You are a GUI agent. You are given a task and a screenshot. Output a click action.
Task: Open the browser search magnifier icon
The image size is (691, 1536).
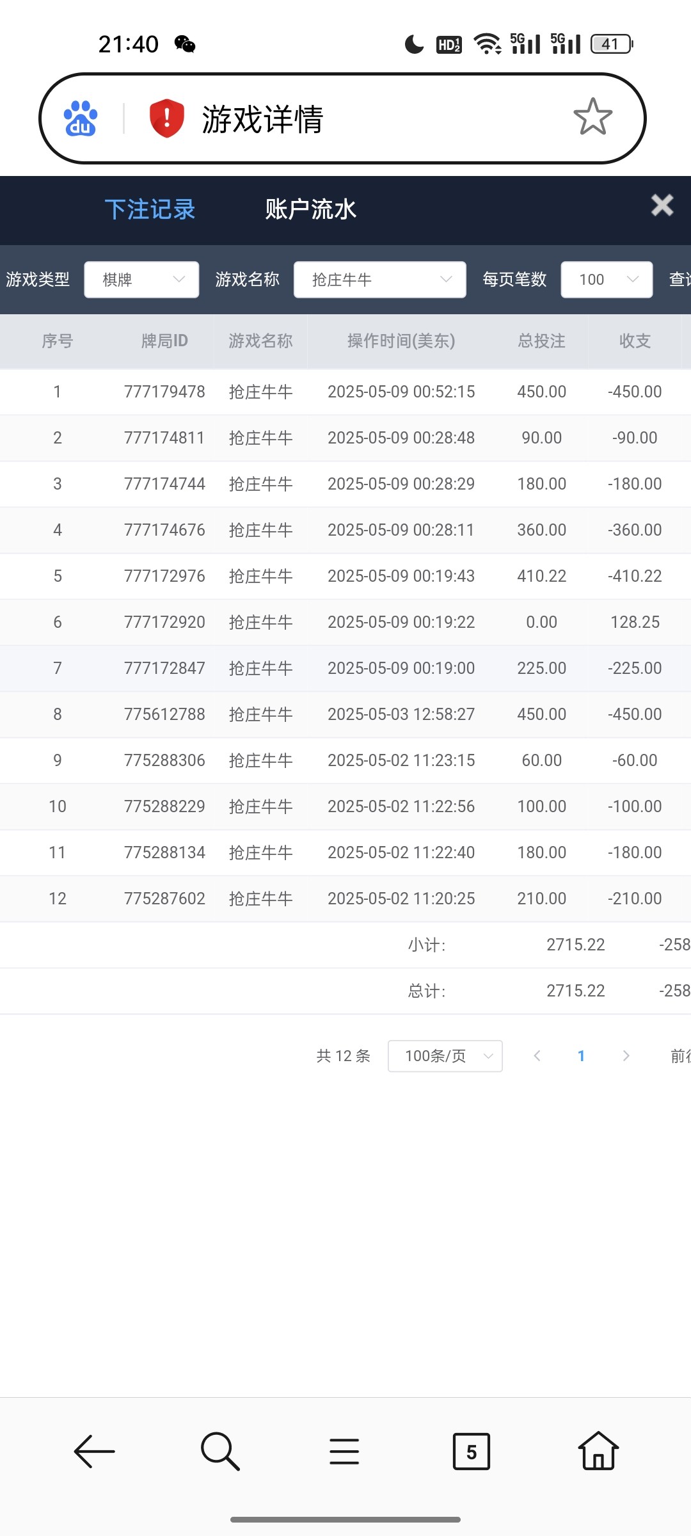[220, 1451]
